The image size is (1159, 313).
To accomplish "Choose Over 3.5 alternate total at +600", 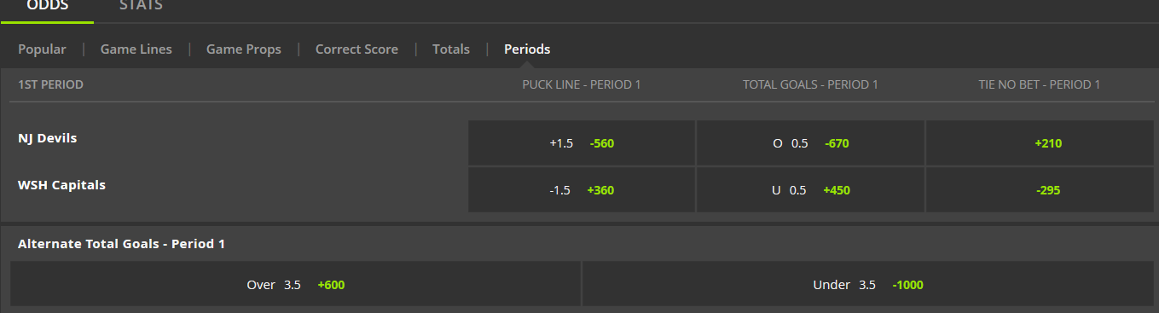I will (x=295, y=284).
